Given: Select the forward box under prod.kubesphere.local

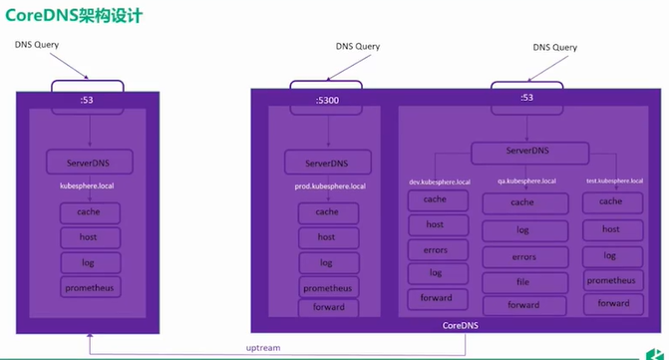Looking at the screenshot, I should (x=328, y=307).
